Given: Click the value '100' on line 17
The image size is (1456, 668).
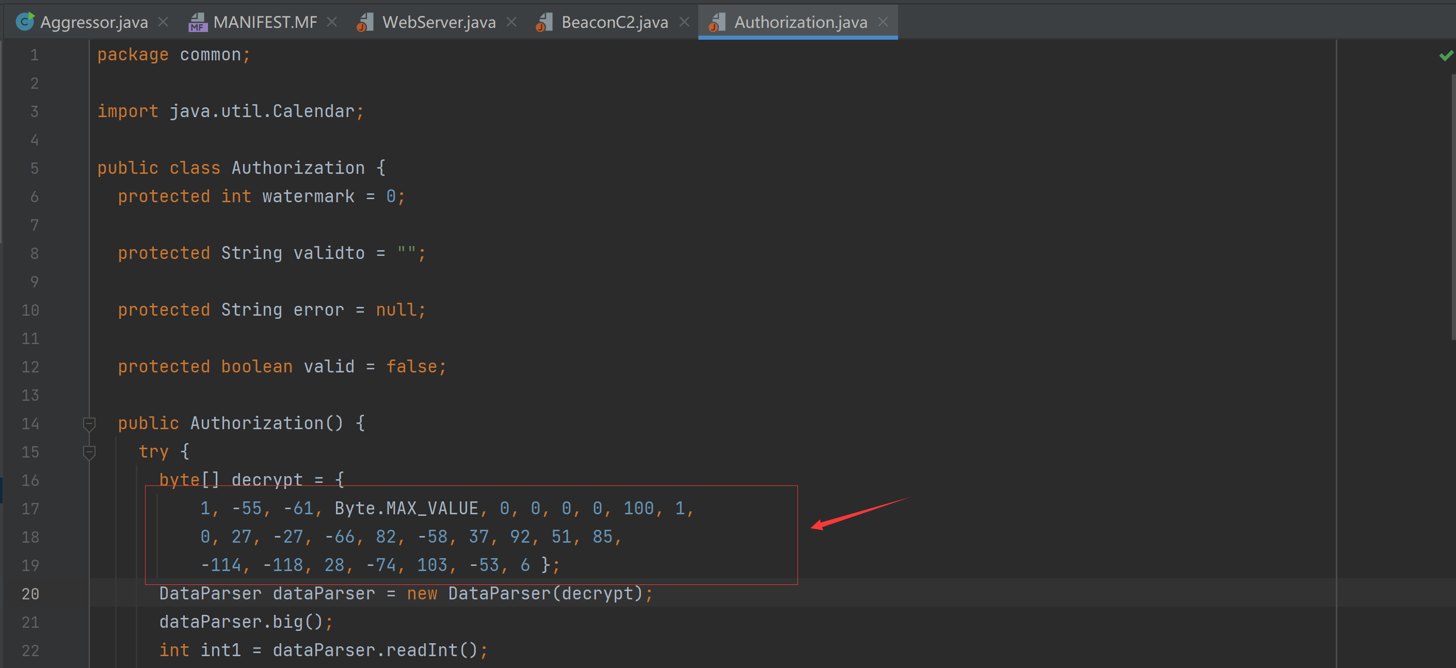Looking at the screenshot, I should (638, 508).
